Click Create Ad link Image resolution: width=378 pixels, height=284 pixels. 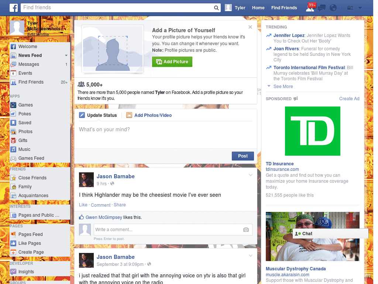[349, 98]
